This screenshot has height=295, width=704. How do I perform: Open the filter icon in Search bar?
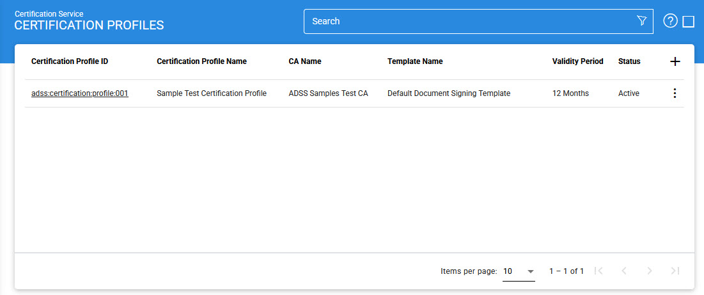click(x=642, y=21)
